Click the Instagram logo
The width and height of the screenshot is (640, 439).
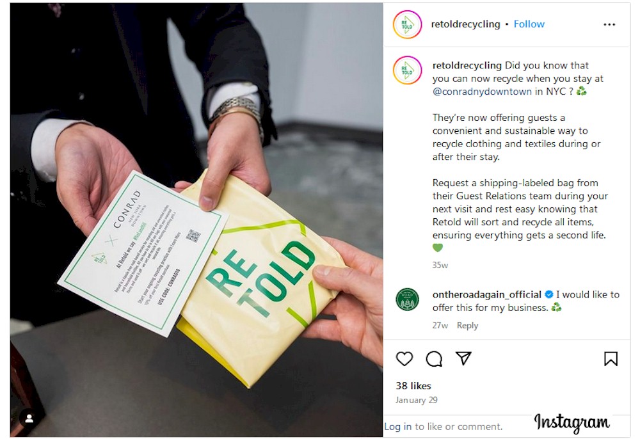click(572, 423)
